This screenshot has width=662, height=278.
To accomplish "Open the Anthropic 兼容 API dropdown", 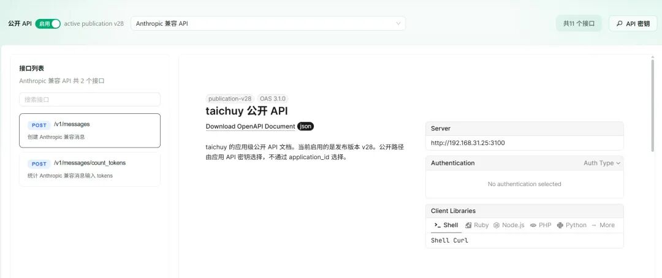I will pyautogui.click(x=268, y=24).
